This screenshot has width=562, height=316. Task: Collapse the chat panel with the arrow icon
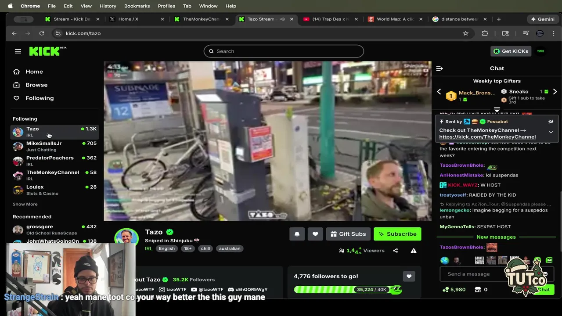coord(439,68)
